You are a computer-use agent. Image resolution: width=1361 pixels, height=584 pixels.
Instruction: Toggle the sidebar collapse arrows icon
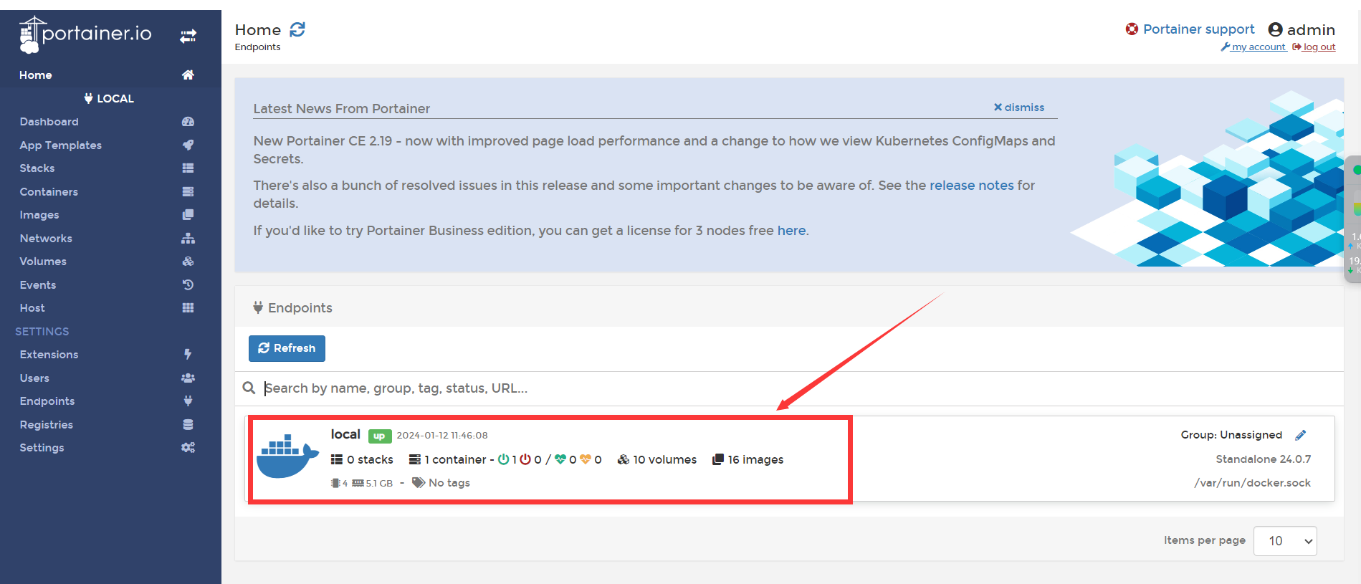(x=188, y=36)
